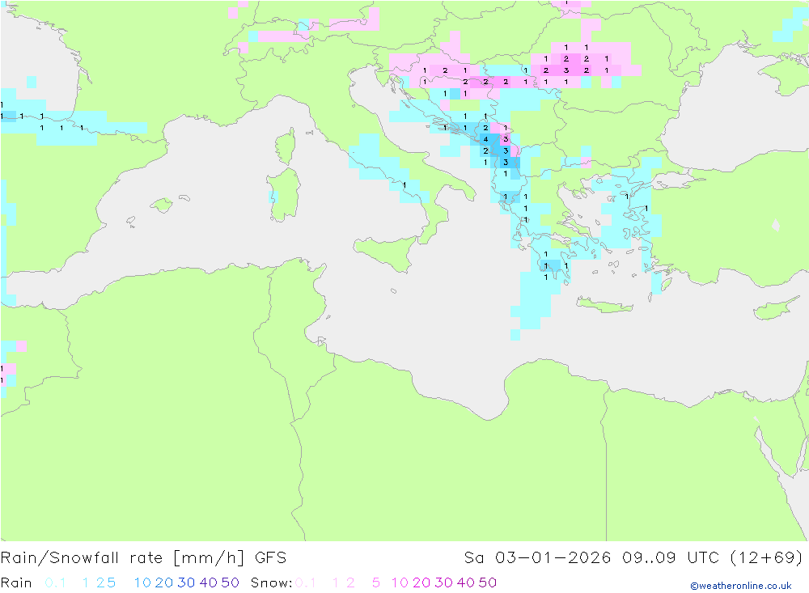Image resolution: width=809 pixels, height=593 pixels.
Task: Select the rain legend value 40
Action: [209, 582]
